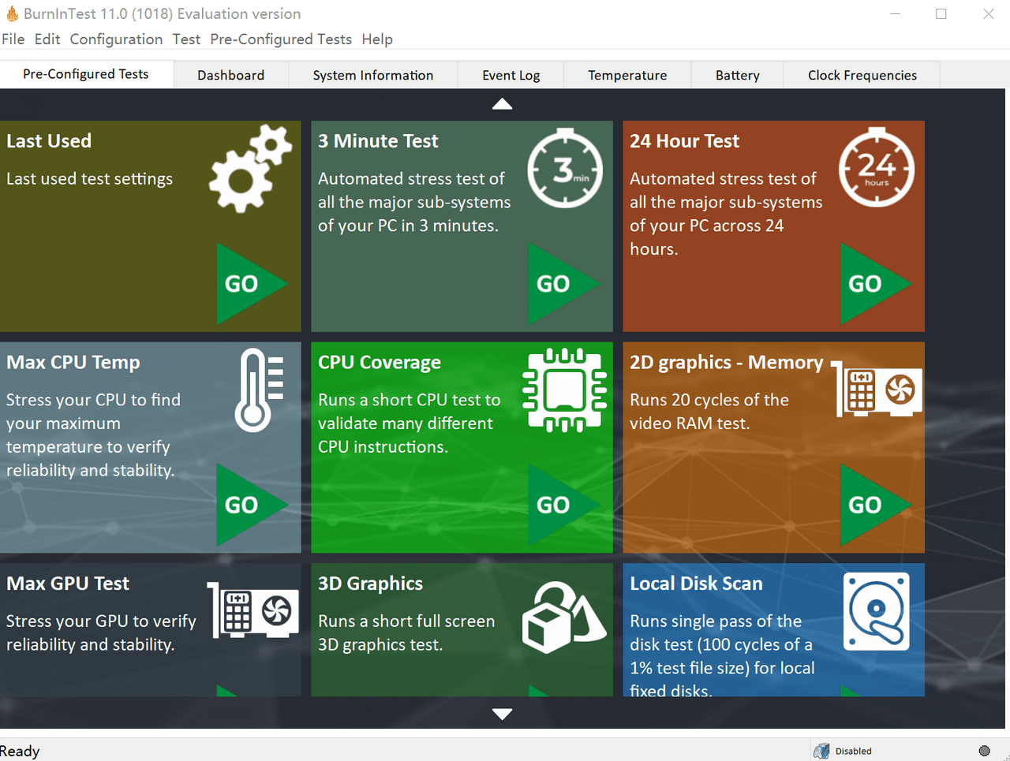Click the 3D shapes icon in 3D Graphics
1010x761 pixels.
563,617
